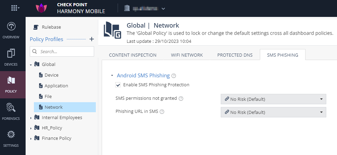
Task: Open the app grid launcher icon
Action: click(15, 8)
